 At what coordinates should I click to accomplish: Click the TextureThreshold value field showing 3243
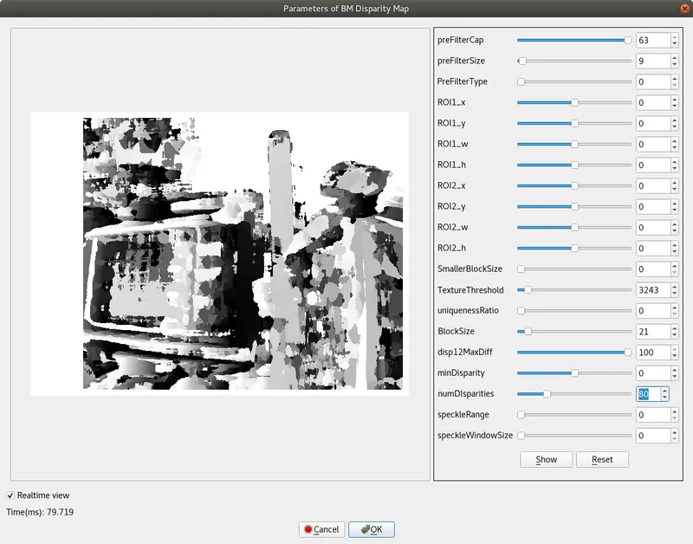pyautogui.click(x=653, y=290)
